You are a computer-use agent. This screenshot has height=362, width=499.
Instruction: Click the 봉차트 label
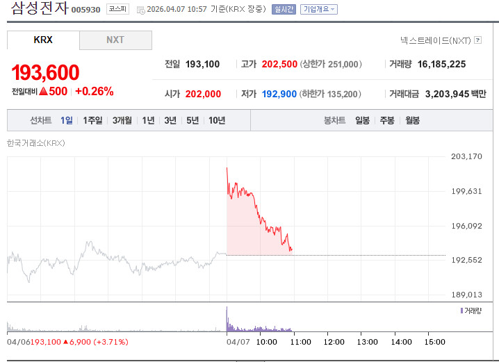point(334,120)
